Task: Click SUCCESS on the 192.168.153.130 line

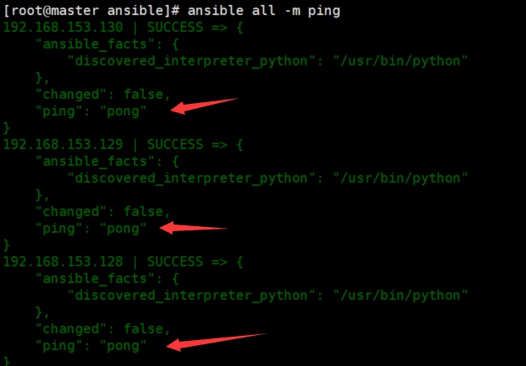Action: pos(175,27)
